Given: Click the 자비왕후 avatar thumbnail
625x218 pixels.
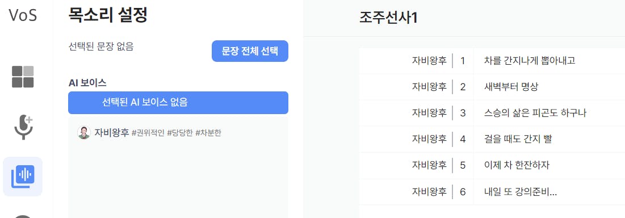Looking at the screenshot, I should coord(83,133).
